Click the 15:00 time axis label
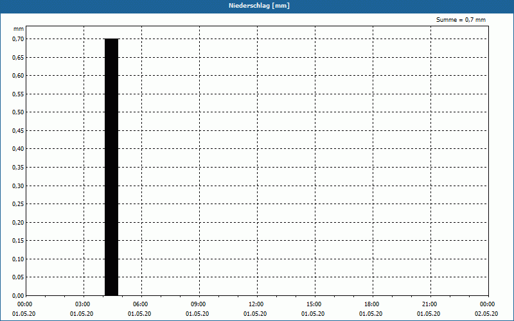Viewport: 514px width, 321px height. pyautogui.click(x=314, y=304)
